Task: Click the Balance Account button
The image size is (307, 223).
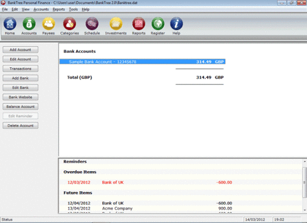Action: point(20,106)
